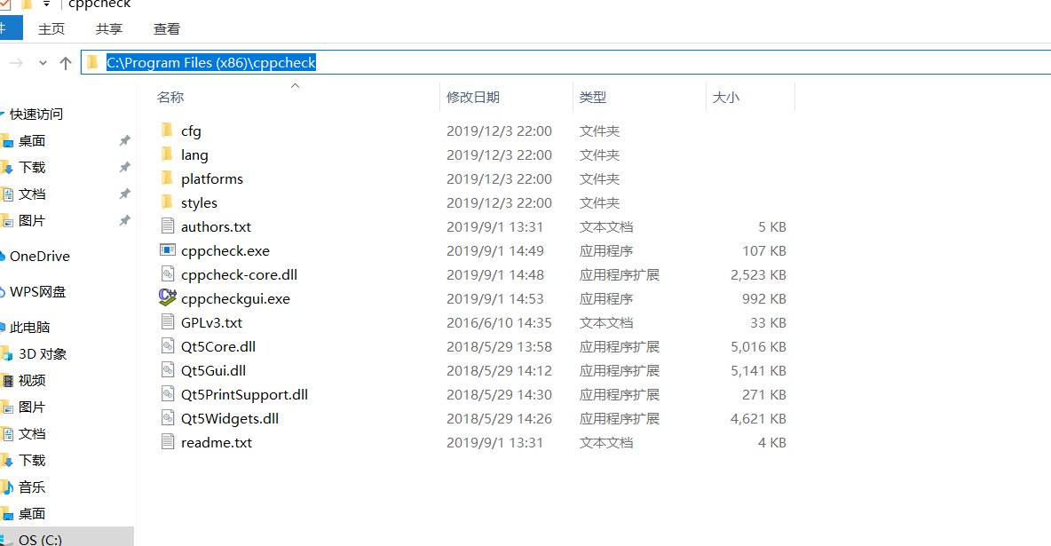Select the platforms folder icon
Image resolution: width=1051 pixels, height=546 pixels.
click(x=168, y=178)
